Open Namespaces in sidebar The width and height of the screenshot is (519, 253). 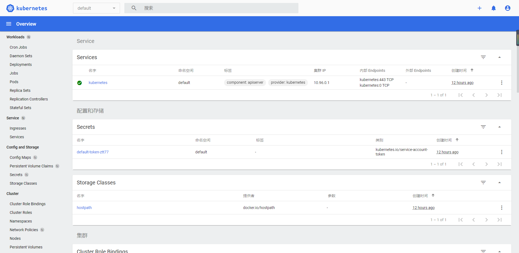(21, 221)
